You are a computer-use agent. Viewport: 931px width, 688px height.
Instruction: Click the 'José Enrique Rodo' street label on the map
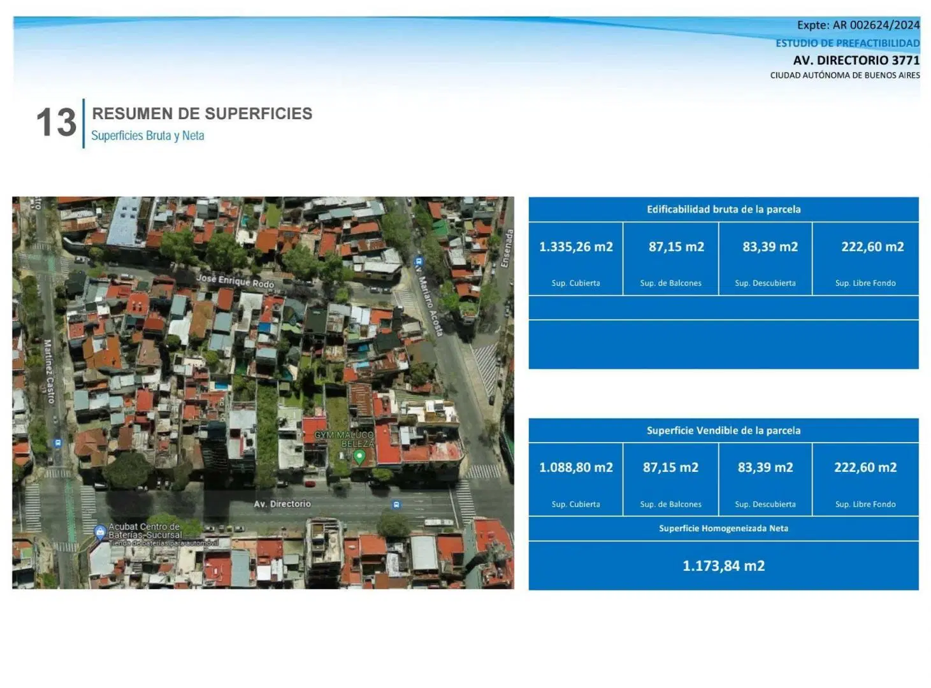click(235, 280)
